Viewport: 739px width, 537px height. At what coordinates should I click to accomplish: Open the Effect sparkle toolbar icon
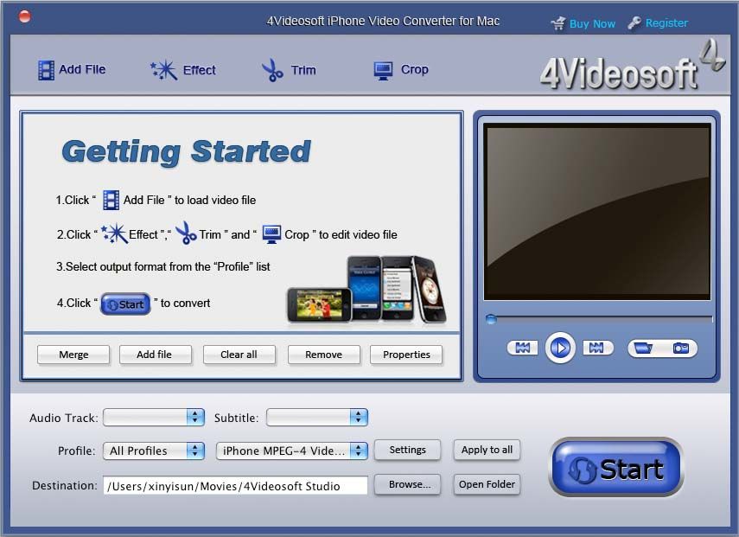[x=163, y=70]
